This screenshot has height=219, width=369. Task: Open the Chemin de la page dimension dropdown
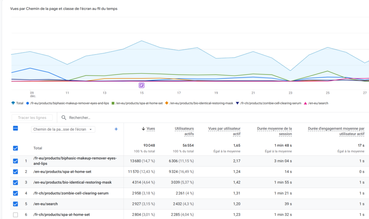(x=63, y=129)
